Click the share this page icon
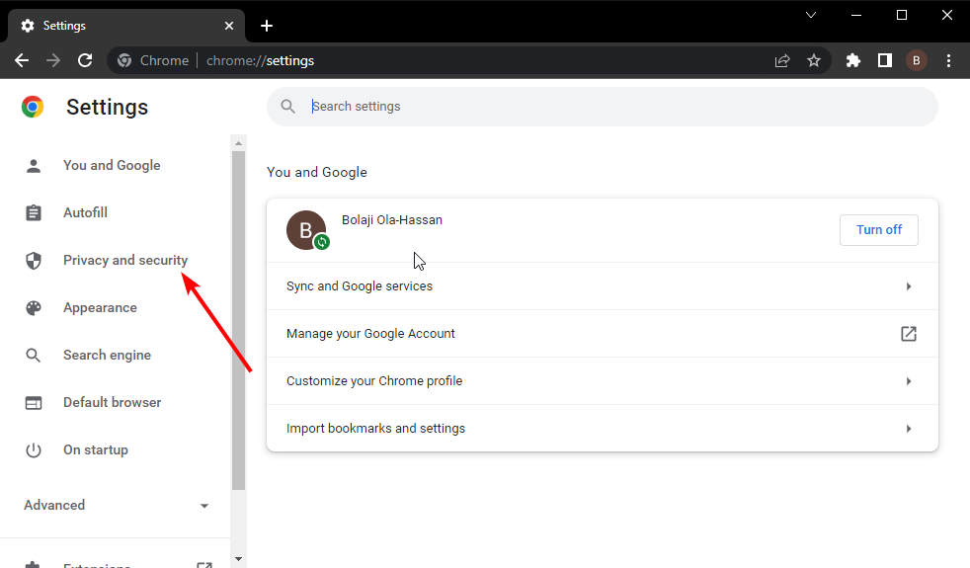 (x=782, y=60)
